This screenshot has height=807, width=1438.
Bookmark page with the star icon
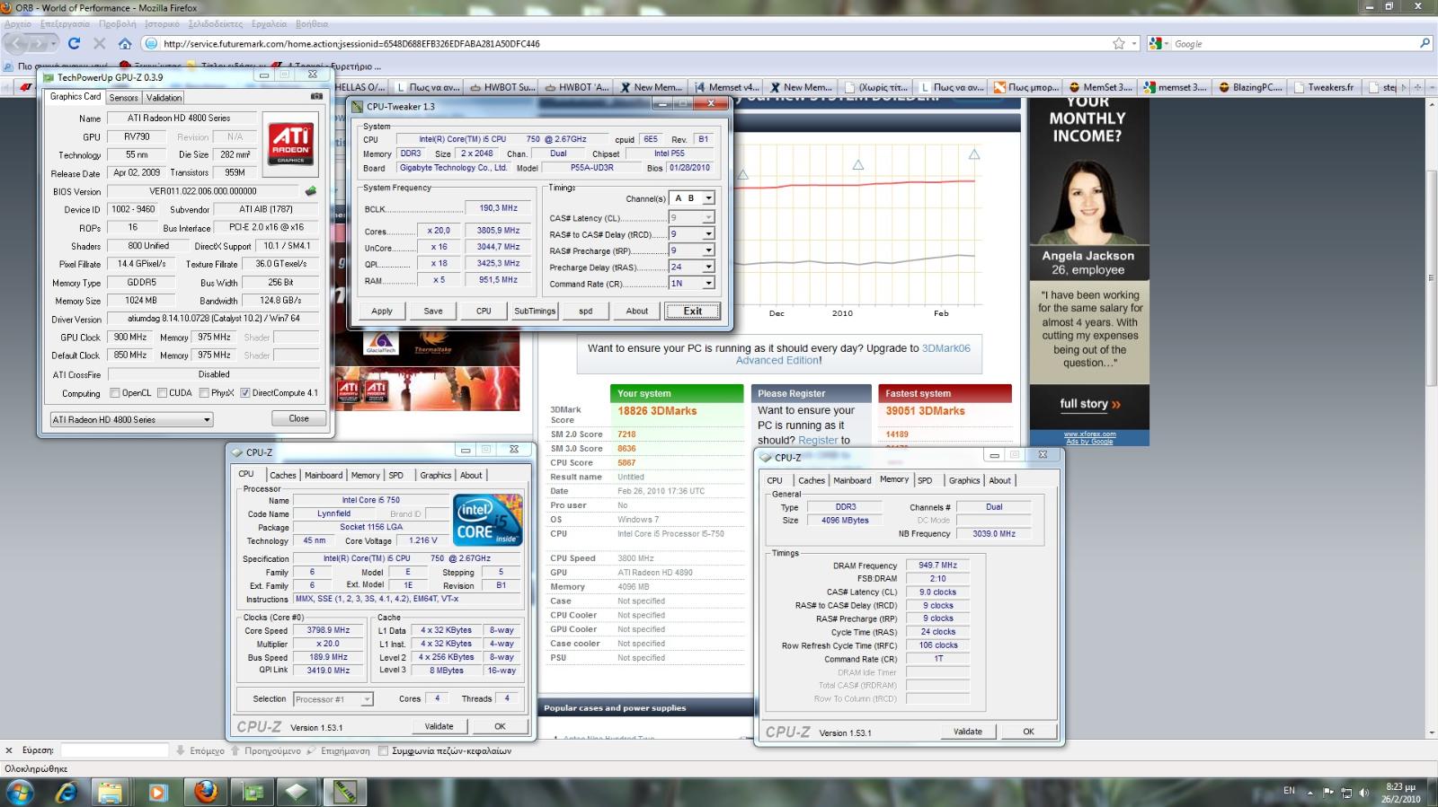coord(1118,43)
